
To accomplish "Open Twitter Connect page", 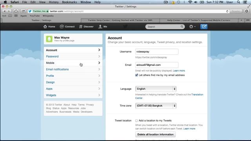I will tap(67, 27).
